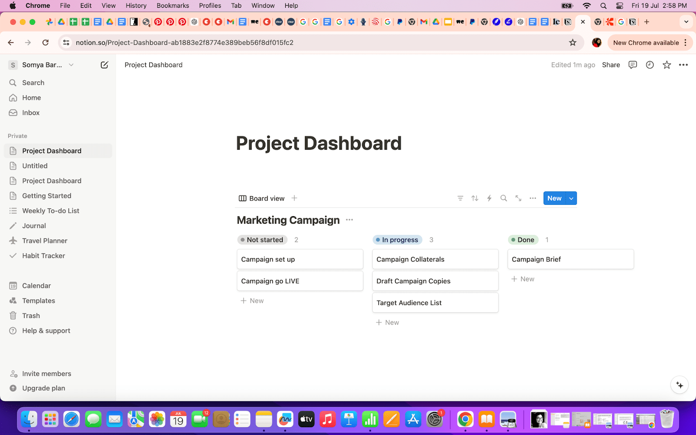Click the battery charging indicator in menu bar

(566, 5)
